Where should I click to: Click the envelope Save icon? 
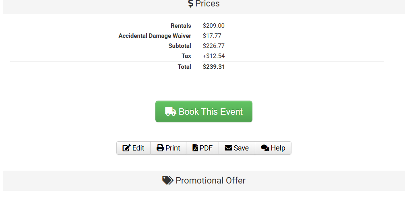pyautogui.click(x=228, y=148)
